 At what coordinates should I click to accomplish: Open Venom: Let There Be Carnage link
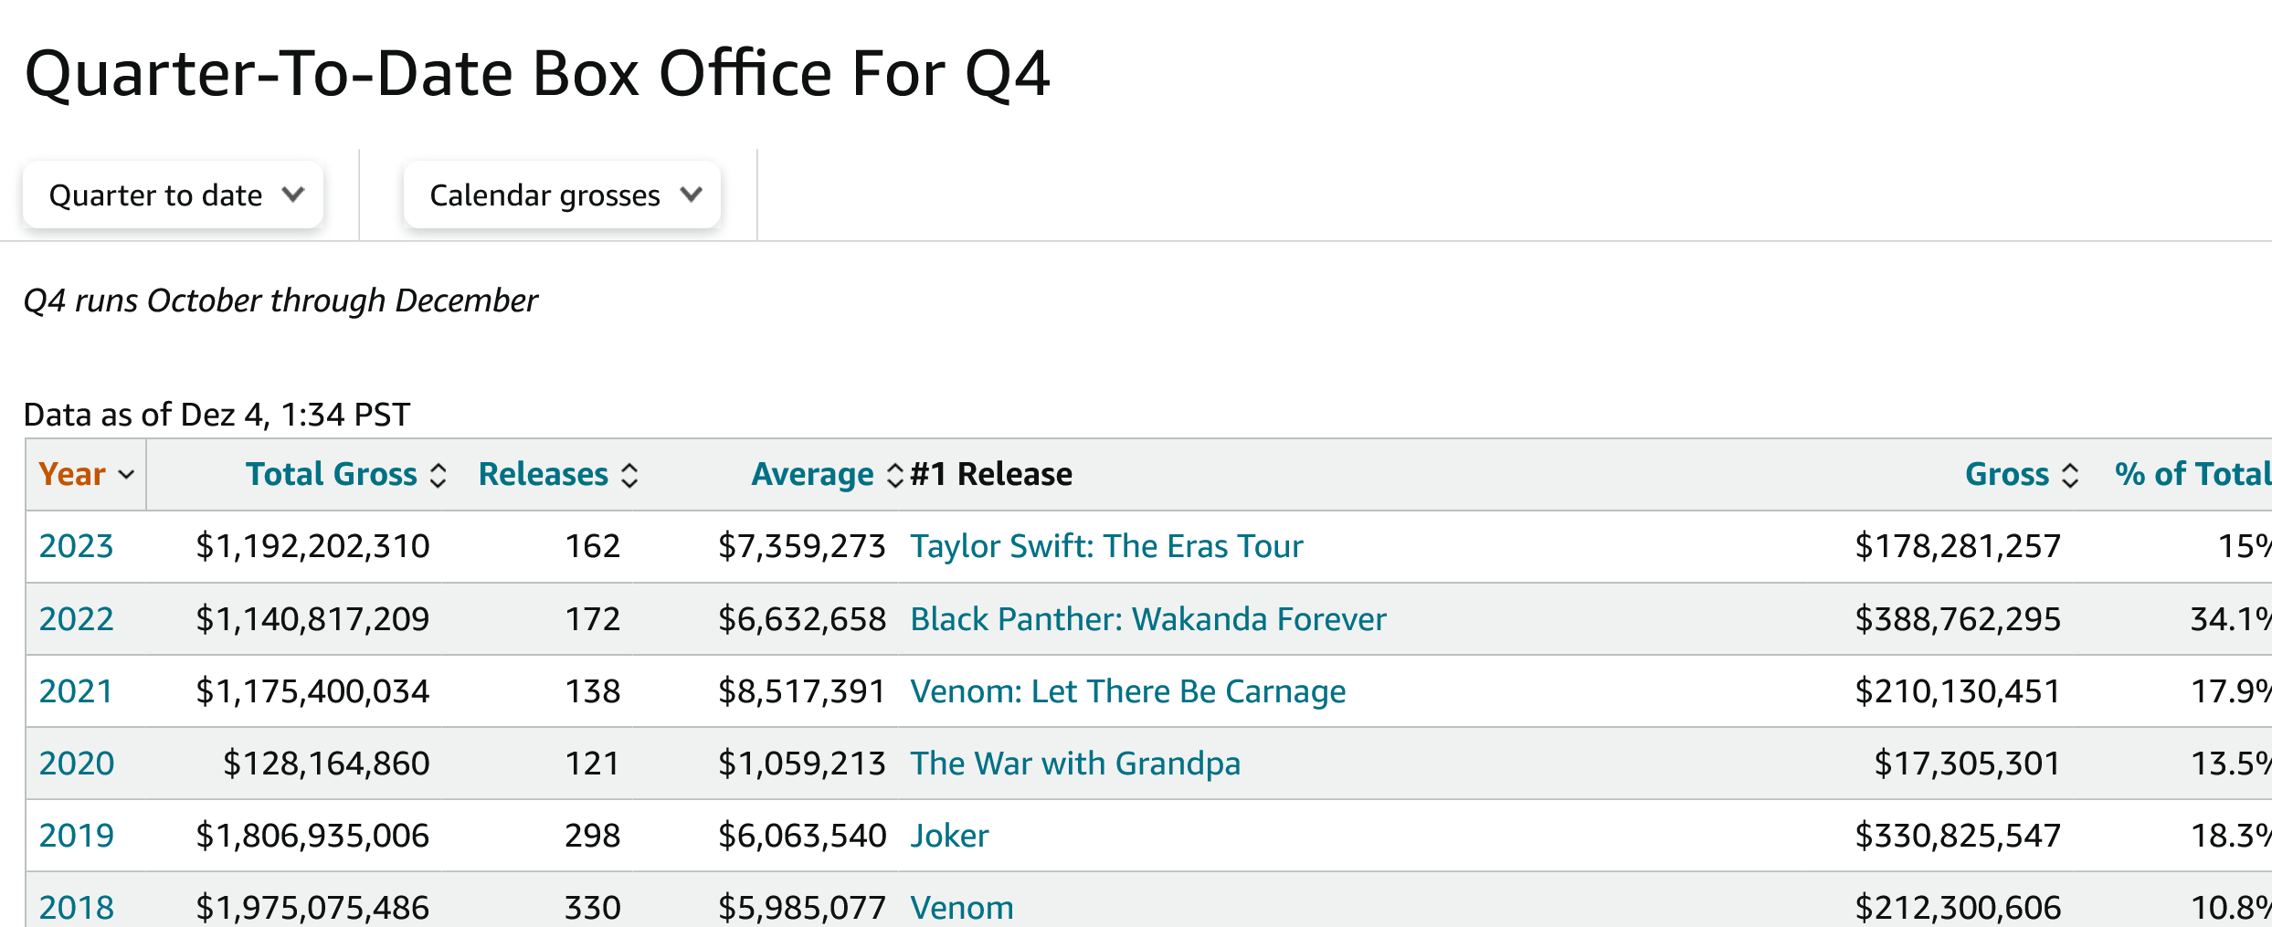[x=1128, y=691]
